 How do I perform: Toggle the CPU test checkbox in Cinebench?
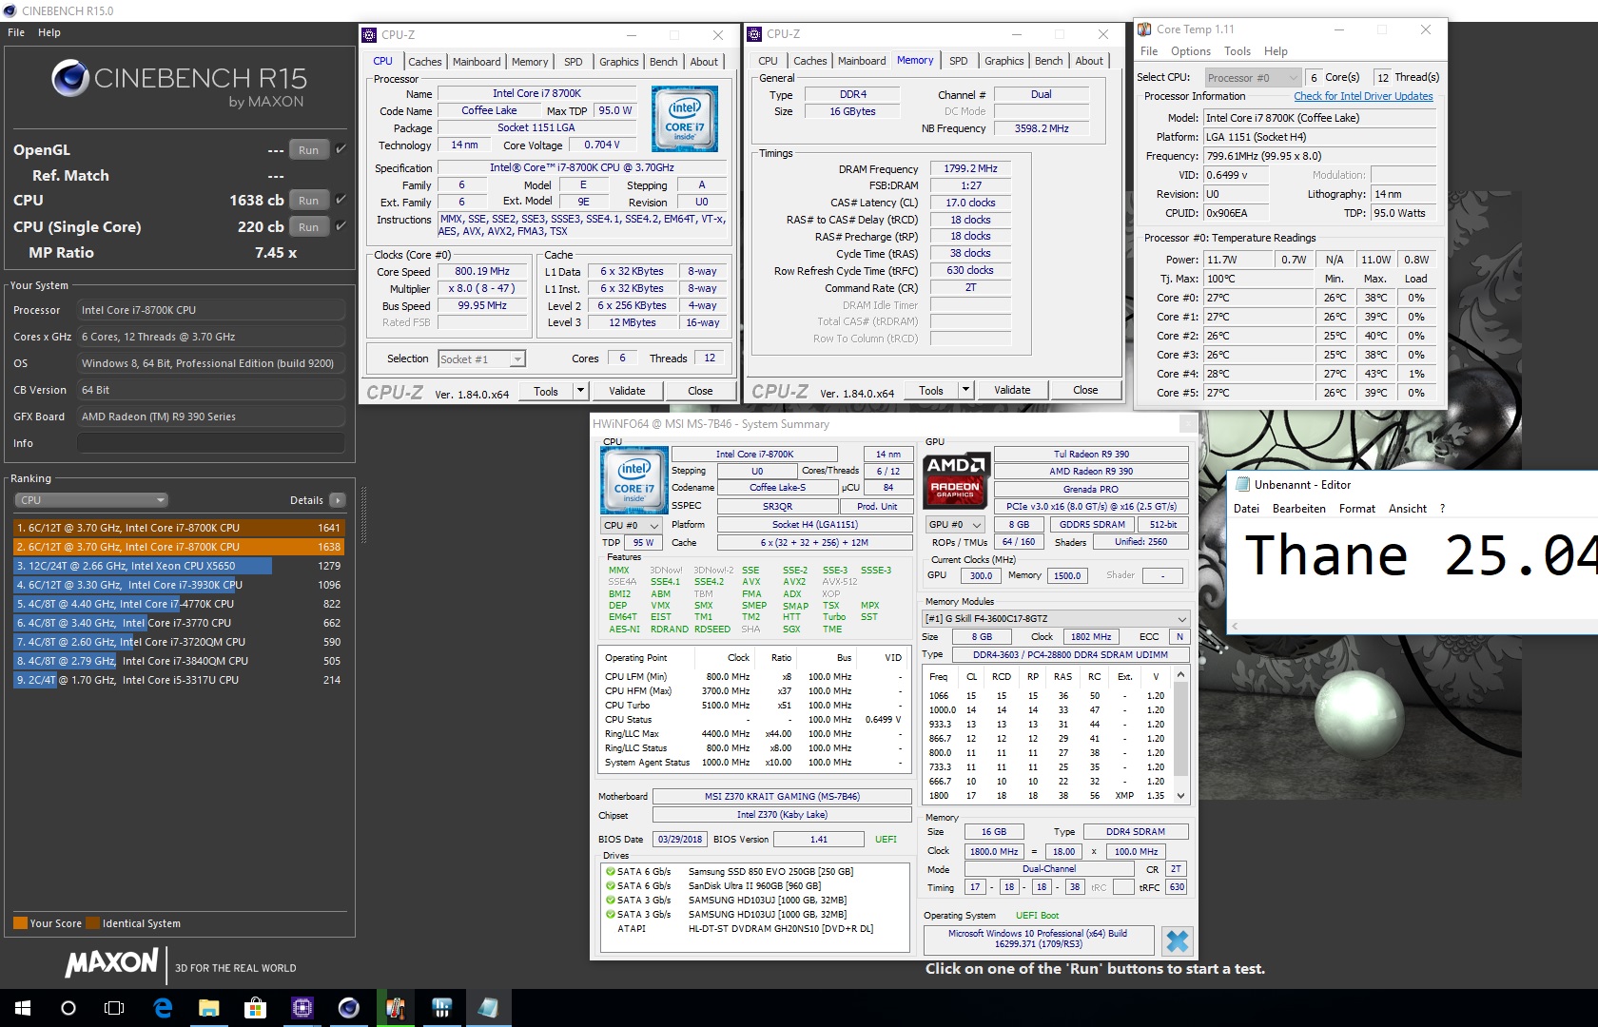click(341, 199)
